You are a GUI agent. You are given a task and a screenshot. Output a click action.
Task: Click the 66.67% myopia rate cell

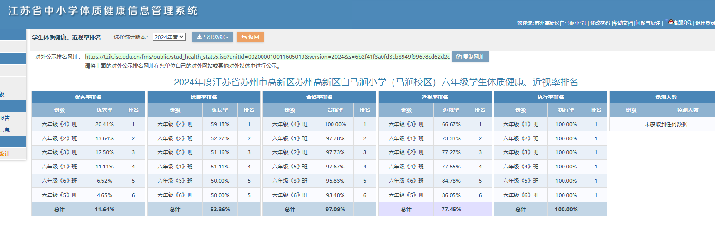pos(451,124)
